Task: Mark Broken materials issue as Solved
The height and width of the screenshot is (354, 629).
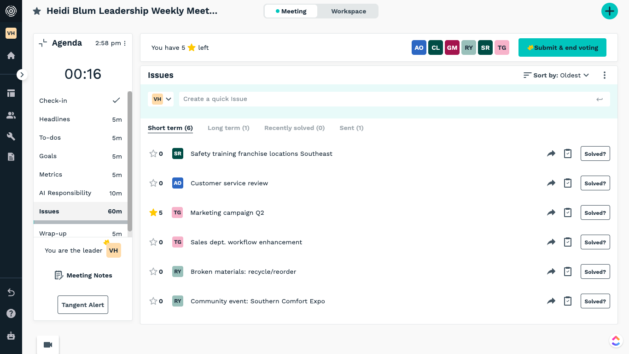Action: click(x=595, y=272)
